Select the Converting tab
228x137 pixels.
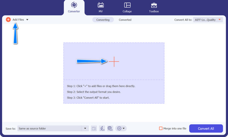coord(103,20)
